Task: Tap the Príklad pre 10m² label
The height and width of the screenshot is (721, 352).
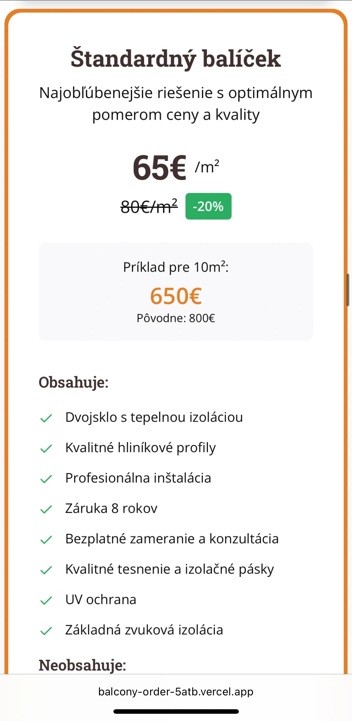Action: pos(176,267)
